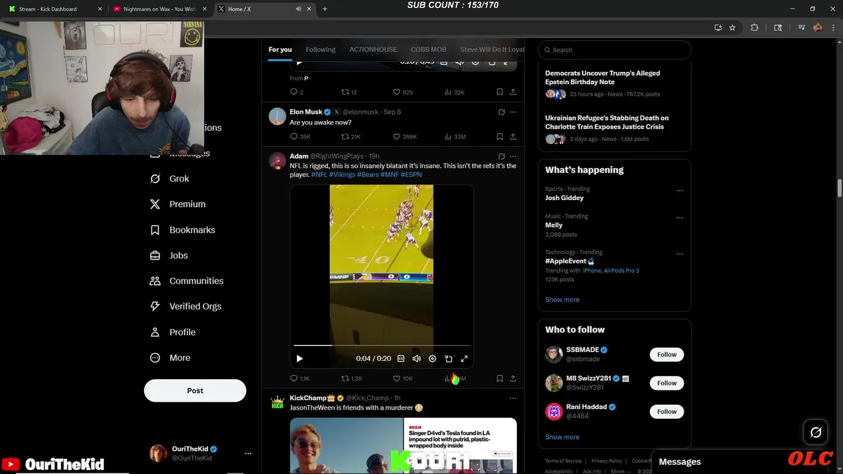Open options for Josh Giddey trend
Screen dimensions: 843x474
point(680,191)
